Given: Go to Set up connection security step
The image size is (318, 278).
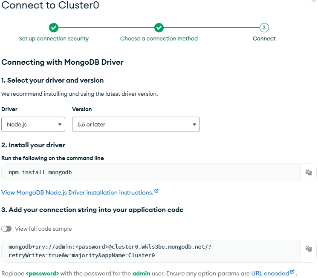Looking at the screenshot, I should (x=54, y=39).
